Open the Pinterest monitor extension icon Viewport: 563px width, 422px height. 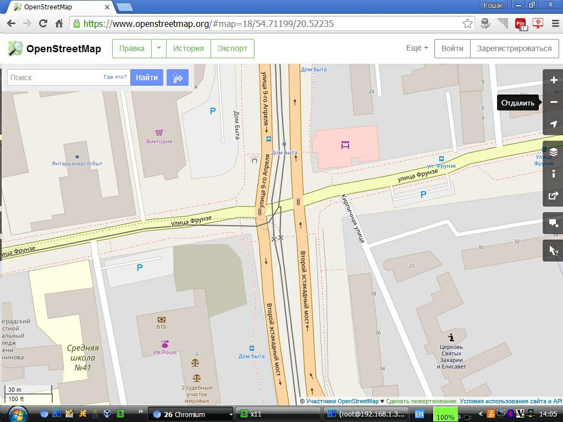coord(538,23)
